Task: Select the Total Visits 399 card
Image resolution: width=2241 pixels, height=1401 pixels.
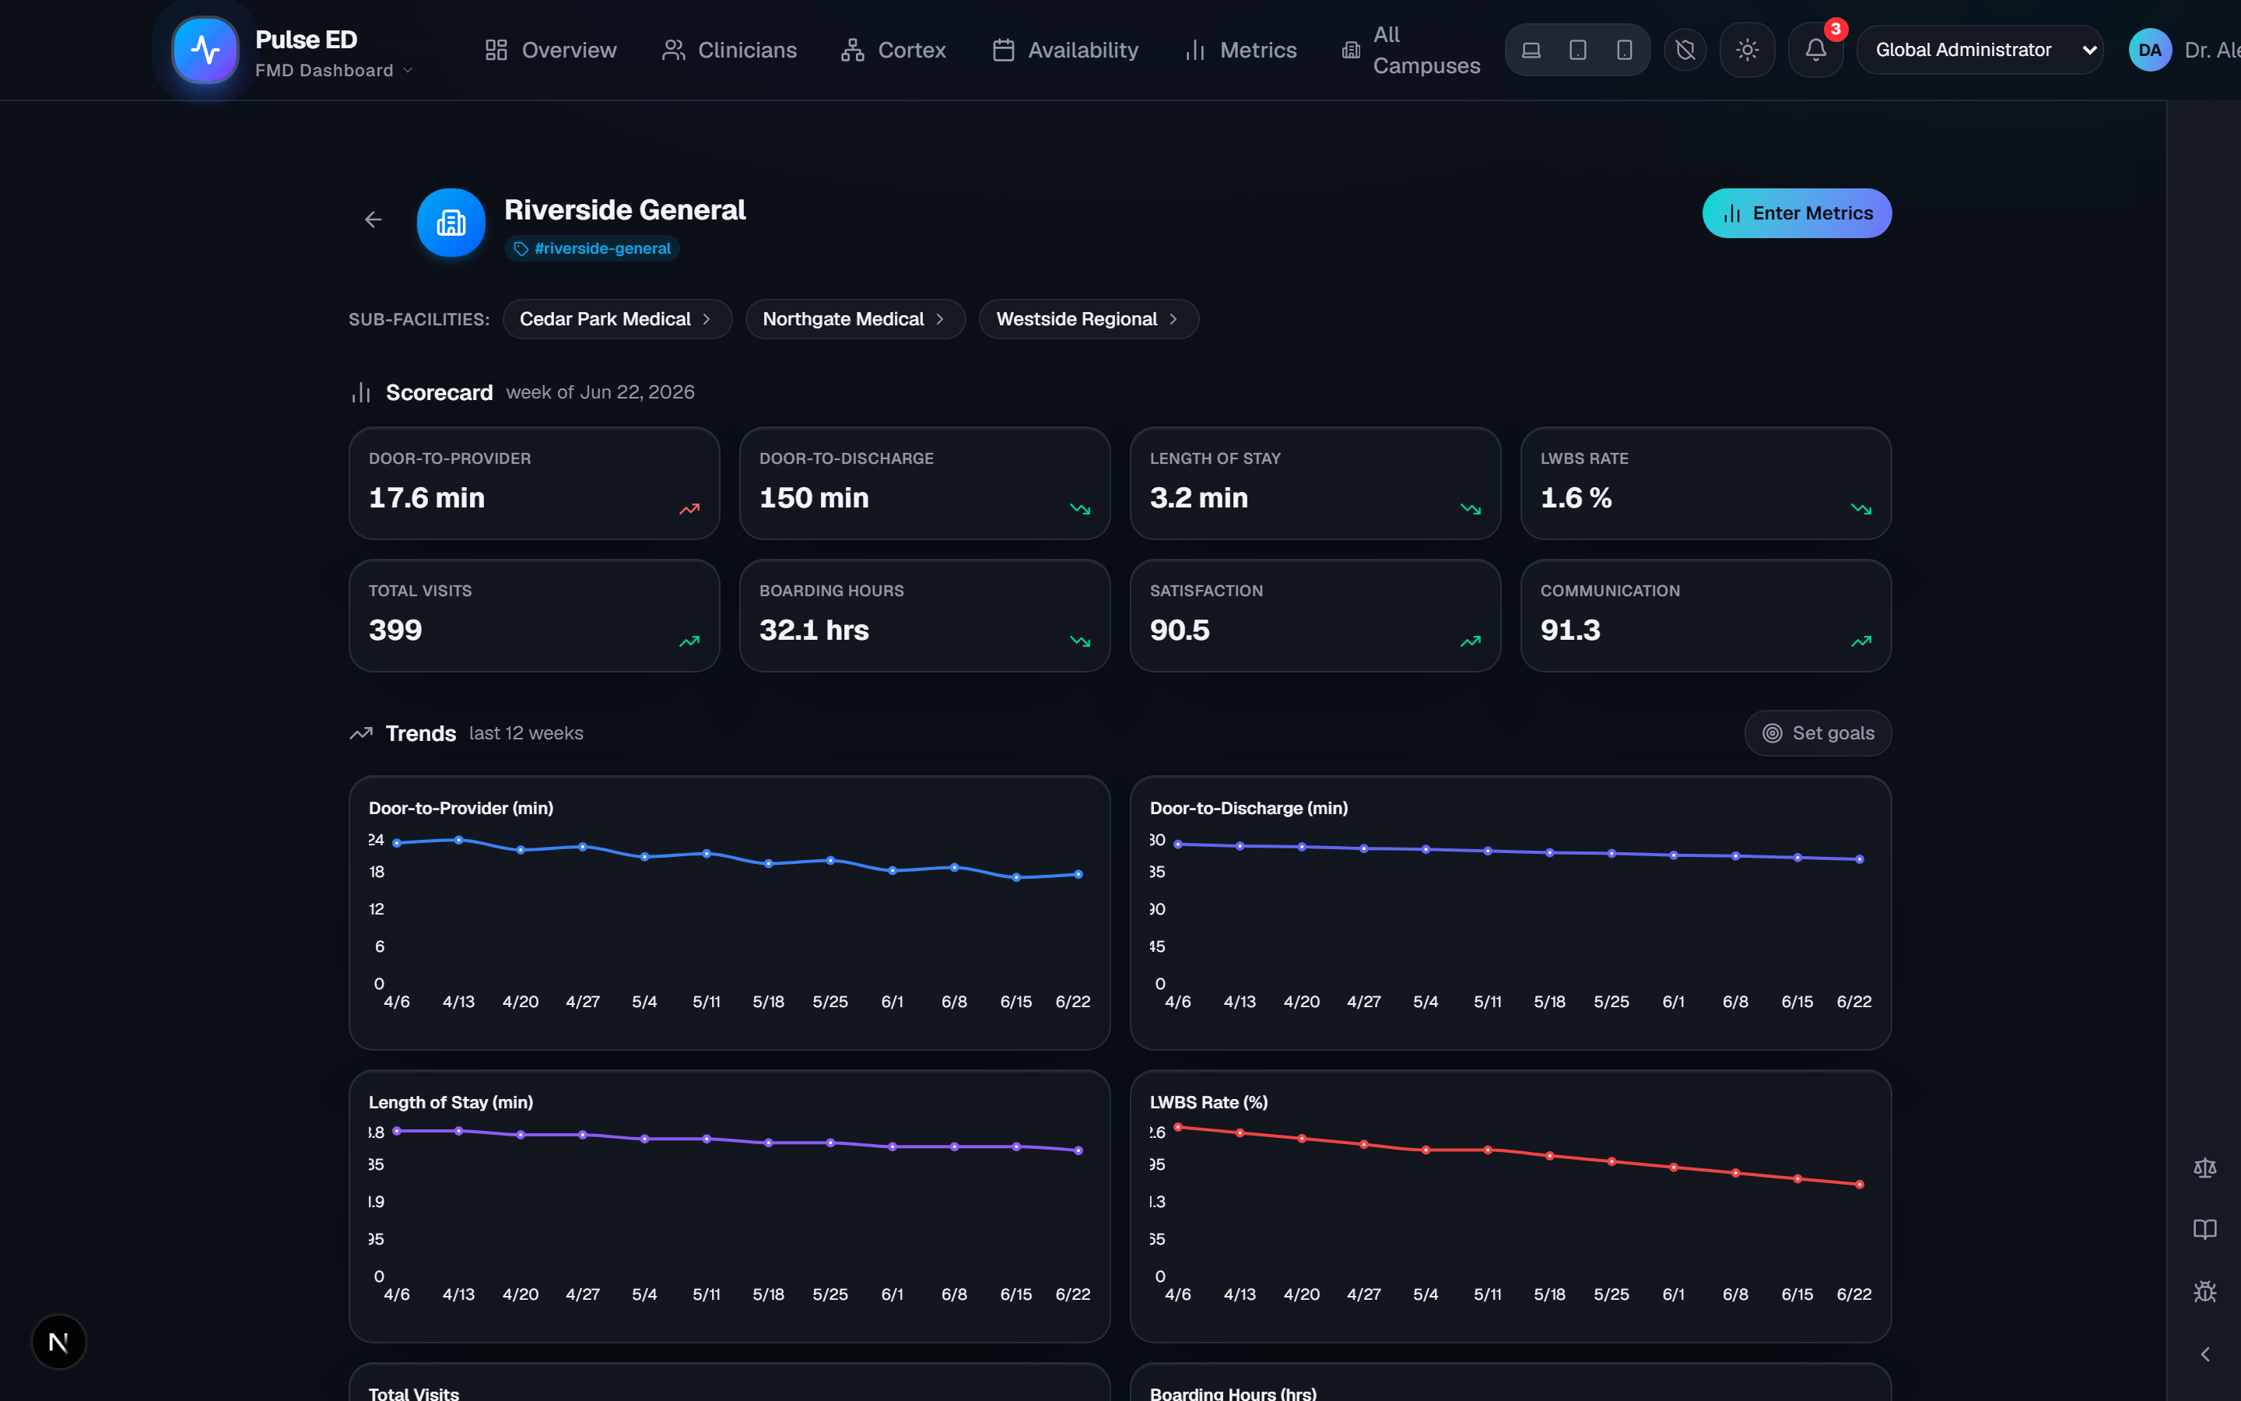Action: click(535, 615)
